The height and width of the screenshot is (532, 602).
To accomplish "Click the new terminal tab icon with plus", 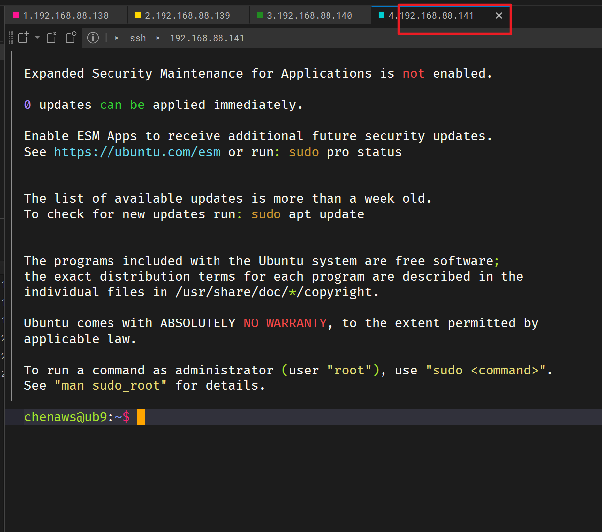I will (x=23, y=38).
